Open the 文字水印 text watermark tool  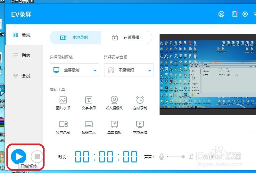89,103
